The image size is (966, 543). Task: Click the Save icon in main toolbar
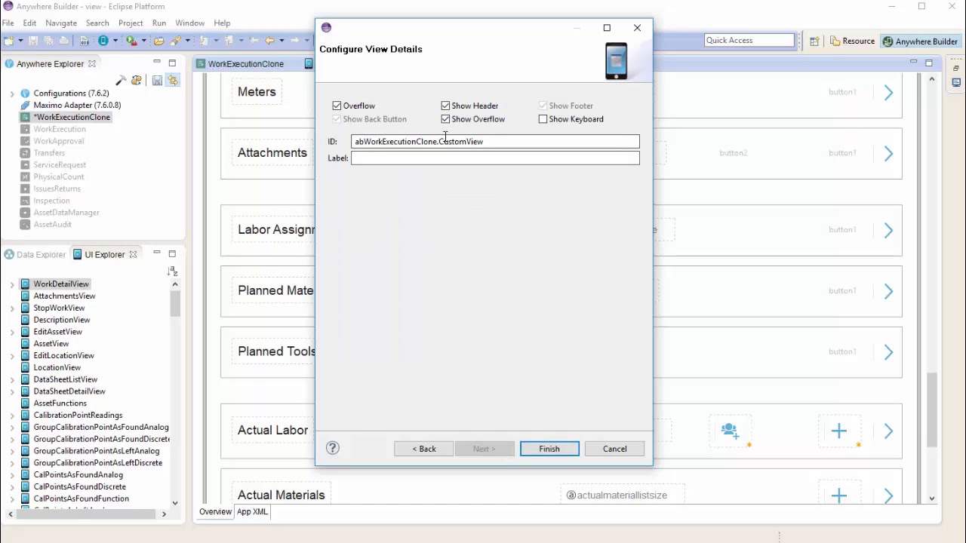point(33,41)
